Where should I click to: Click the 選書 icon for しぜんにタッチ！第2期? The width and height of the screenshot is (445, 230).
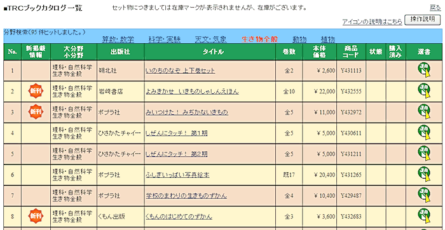(424, 154)
